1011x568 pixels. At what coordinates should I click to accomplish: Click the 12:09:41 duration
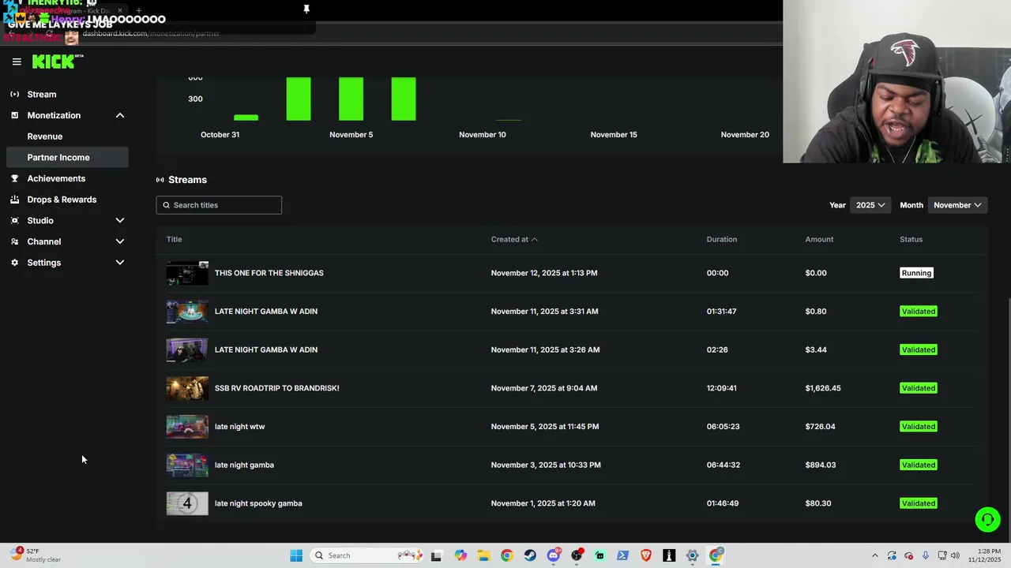click(x=721, y=388)
